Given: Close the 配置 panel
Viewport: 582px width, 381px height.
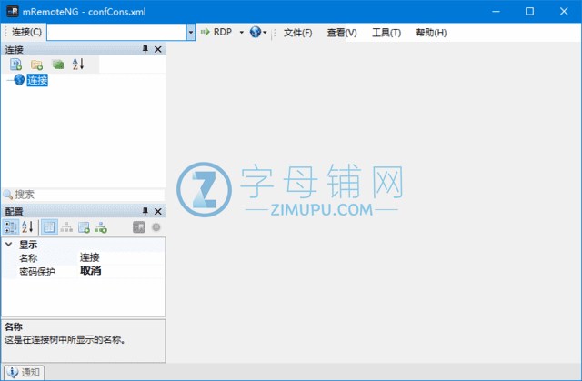Looking at the screenshot, I should (158, 212).
